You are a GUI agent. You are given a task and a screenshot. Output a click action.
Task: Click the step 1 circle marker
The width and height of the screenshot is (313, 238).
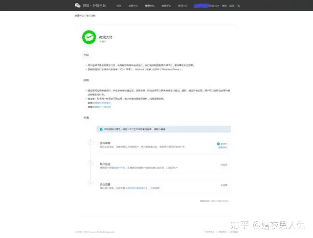[90, 142]
